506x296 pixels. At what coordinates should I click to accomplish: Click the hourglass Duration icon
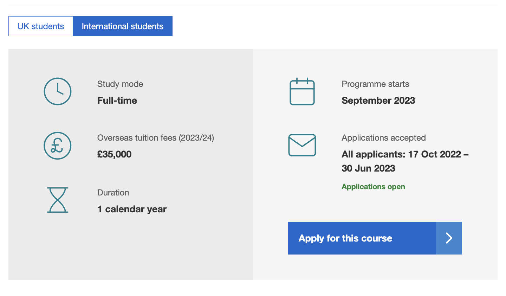tap(57, 200)
